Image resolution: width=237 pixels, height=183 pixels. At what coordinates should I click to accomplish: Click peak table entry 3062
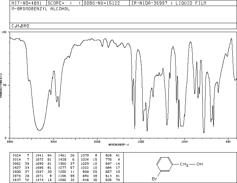tap(17, 163)
